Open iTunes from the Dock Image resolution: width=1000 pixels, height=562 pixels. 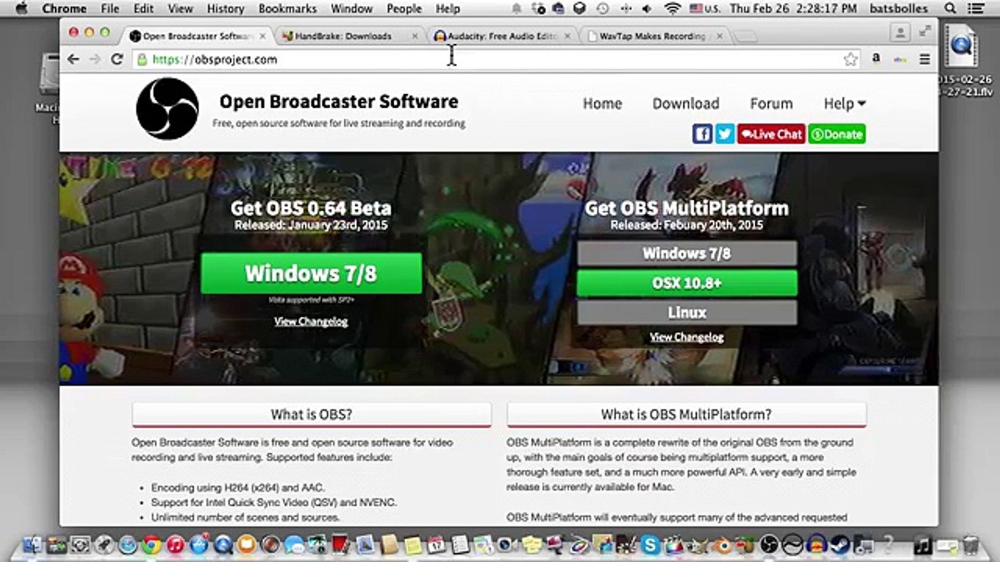176,545
